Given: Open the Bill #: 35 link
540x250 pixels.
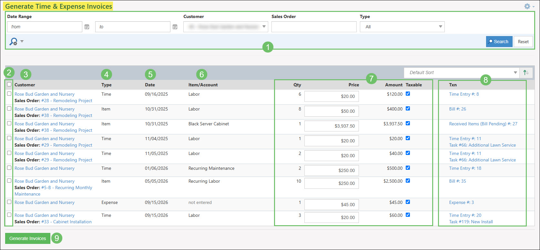Looking at the screenshot, I should click(x=457, y=181).
